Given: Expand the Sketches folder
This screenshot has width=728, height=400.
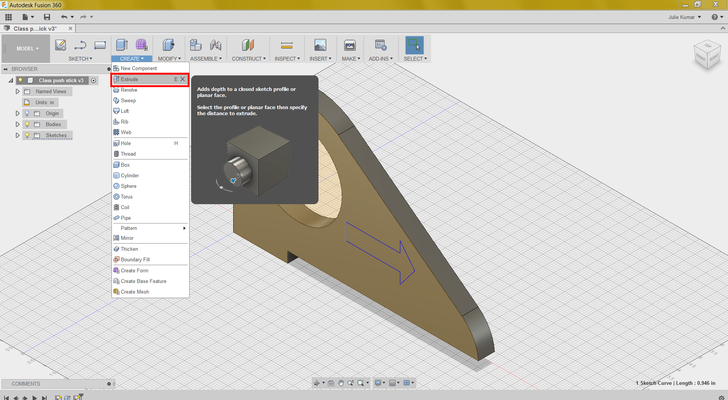Looking at the screenshot, I should (17, 135).
